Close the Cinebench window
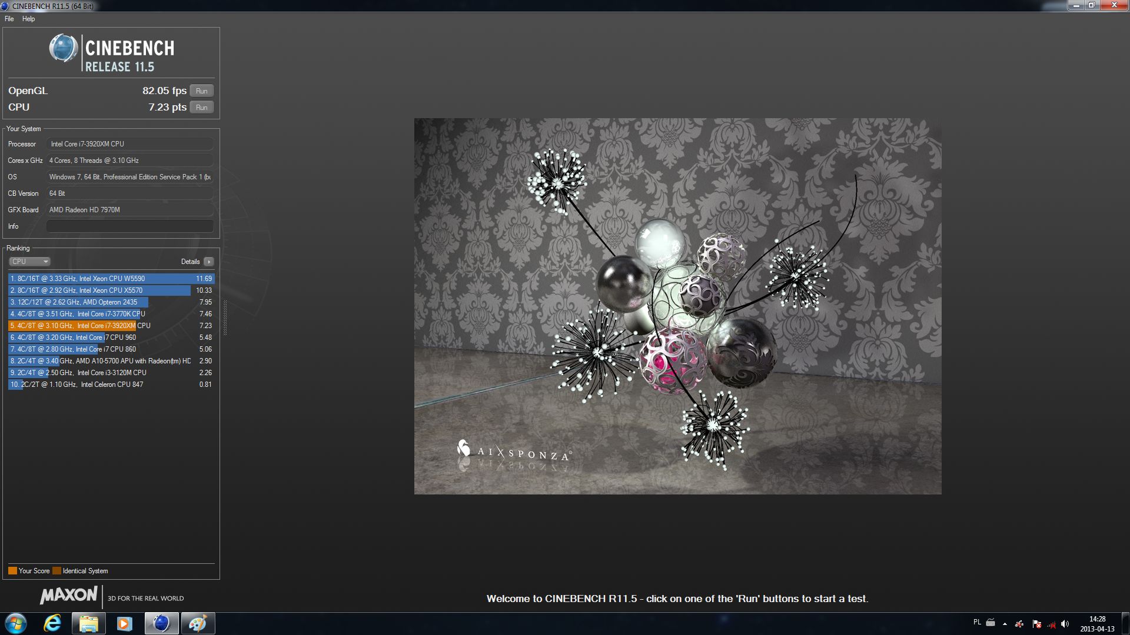Image resolution: width=1130 pixels, height=635 pixels. 1114,5
